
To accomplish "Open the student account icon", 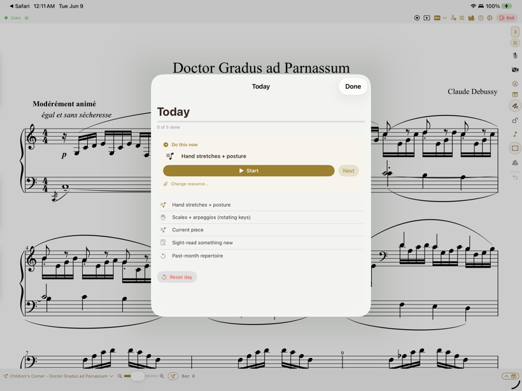I will pos(453,18).
